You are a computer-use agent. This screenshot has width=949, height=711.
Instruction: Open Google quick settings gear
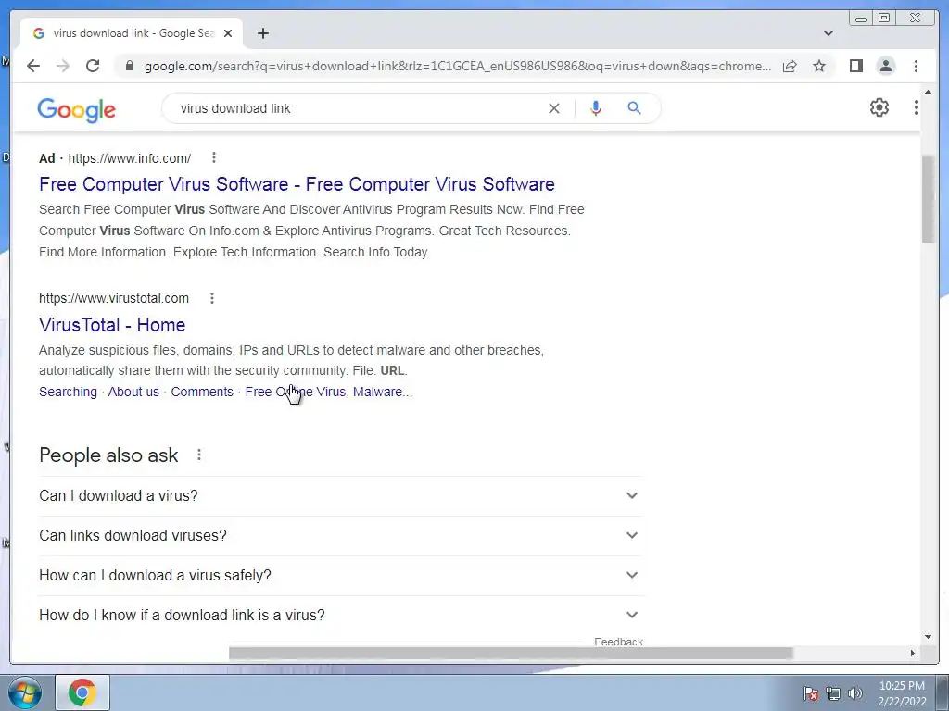879,107
